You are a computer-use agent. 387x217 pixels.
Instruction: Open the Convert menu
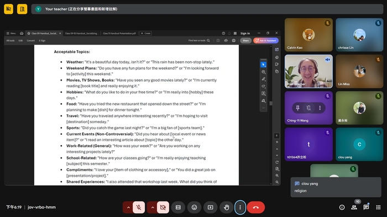tap(31, 40)
